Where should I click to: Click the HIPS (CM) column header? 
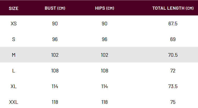[x=105, y=8]
